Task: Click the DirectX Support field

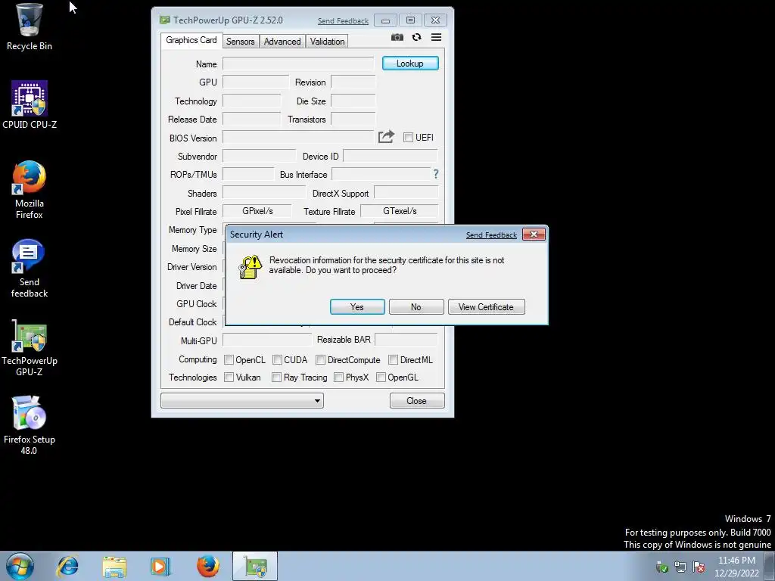Action: click(406, 193)
